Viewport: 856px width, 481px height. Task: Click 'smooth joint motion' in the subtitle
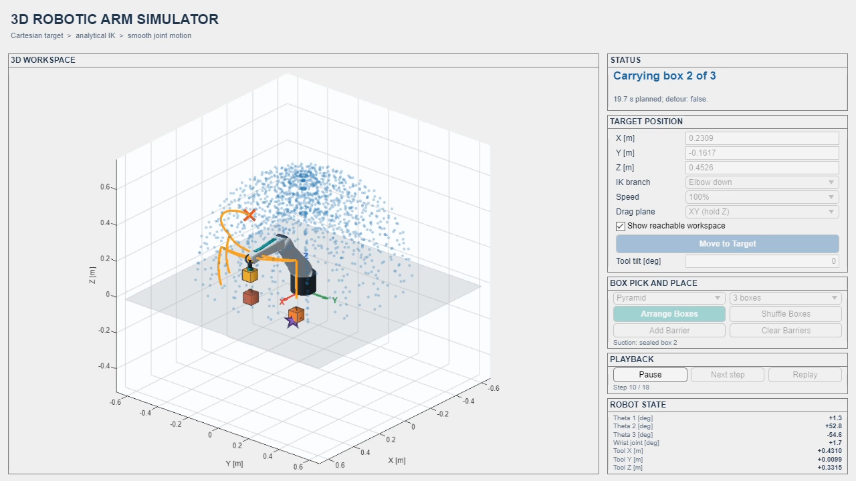(159, 36)
